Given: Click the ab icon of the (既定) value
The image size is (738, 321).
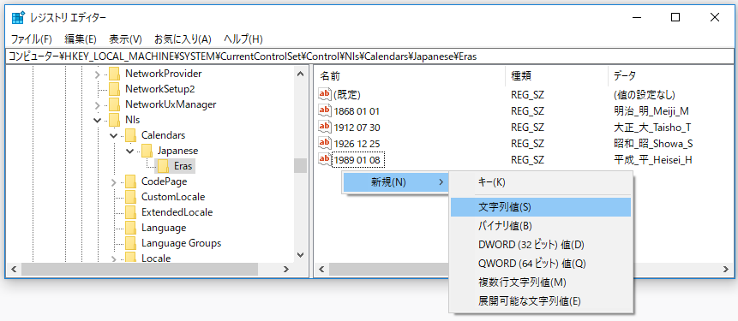Looking at the screenshot, I should tap(325, 94).
